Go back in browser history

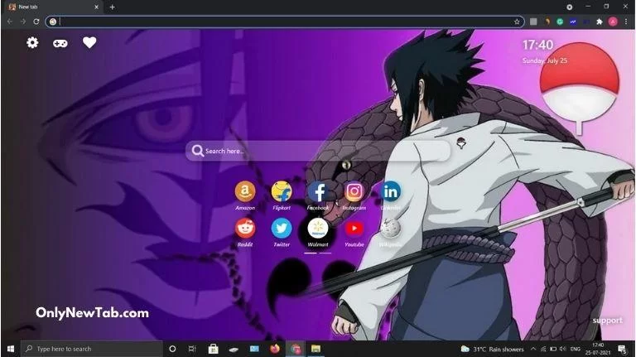coord(10,22)
